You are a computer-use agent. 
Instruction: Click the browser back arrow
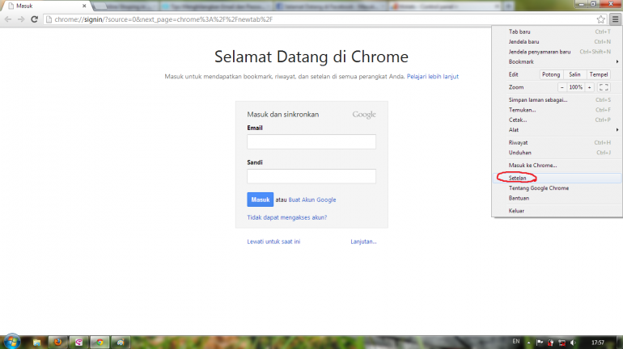pos(8,19)
